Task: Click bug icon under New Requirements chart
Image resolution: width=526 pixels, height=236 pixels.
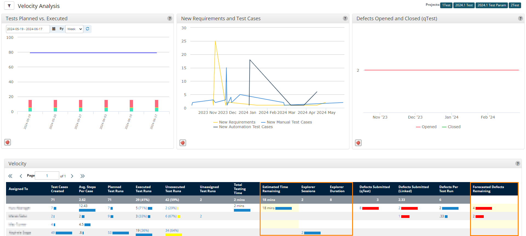Action: tap(183, 143)
